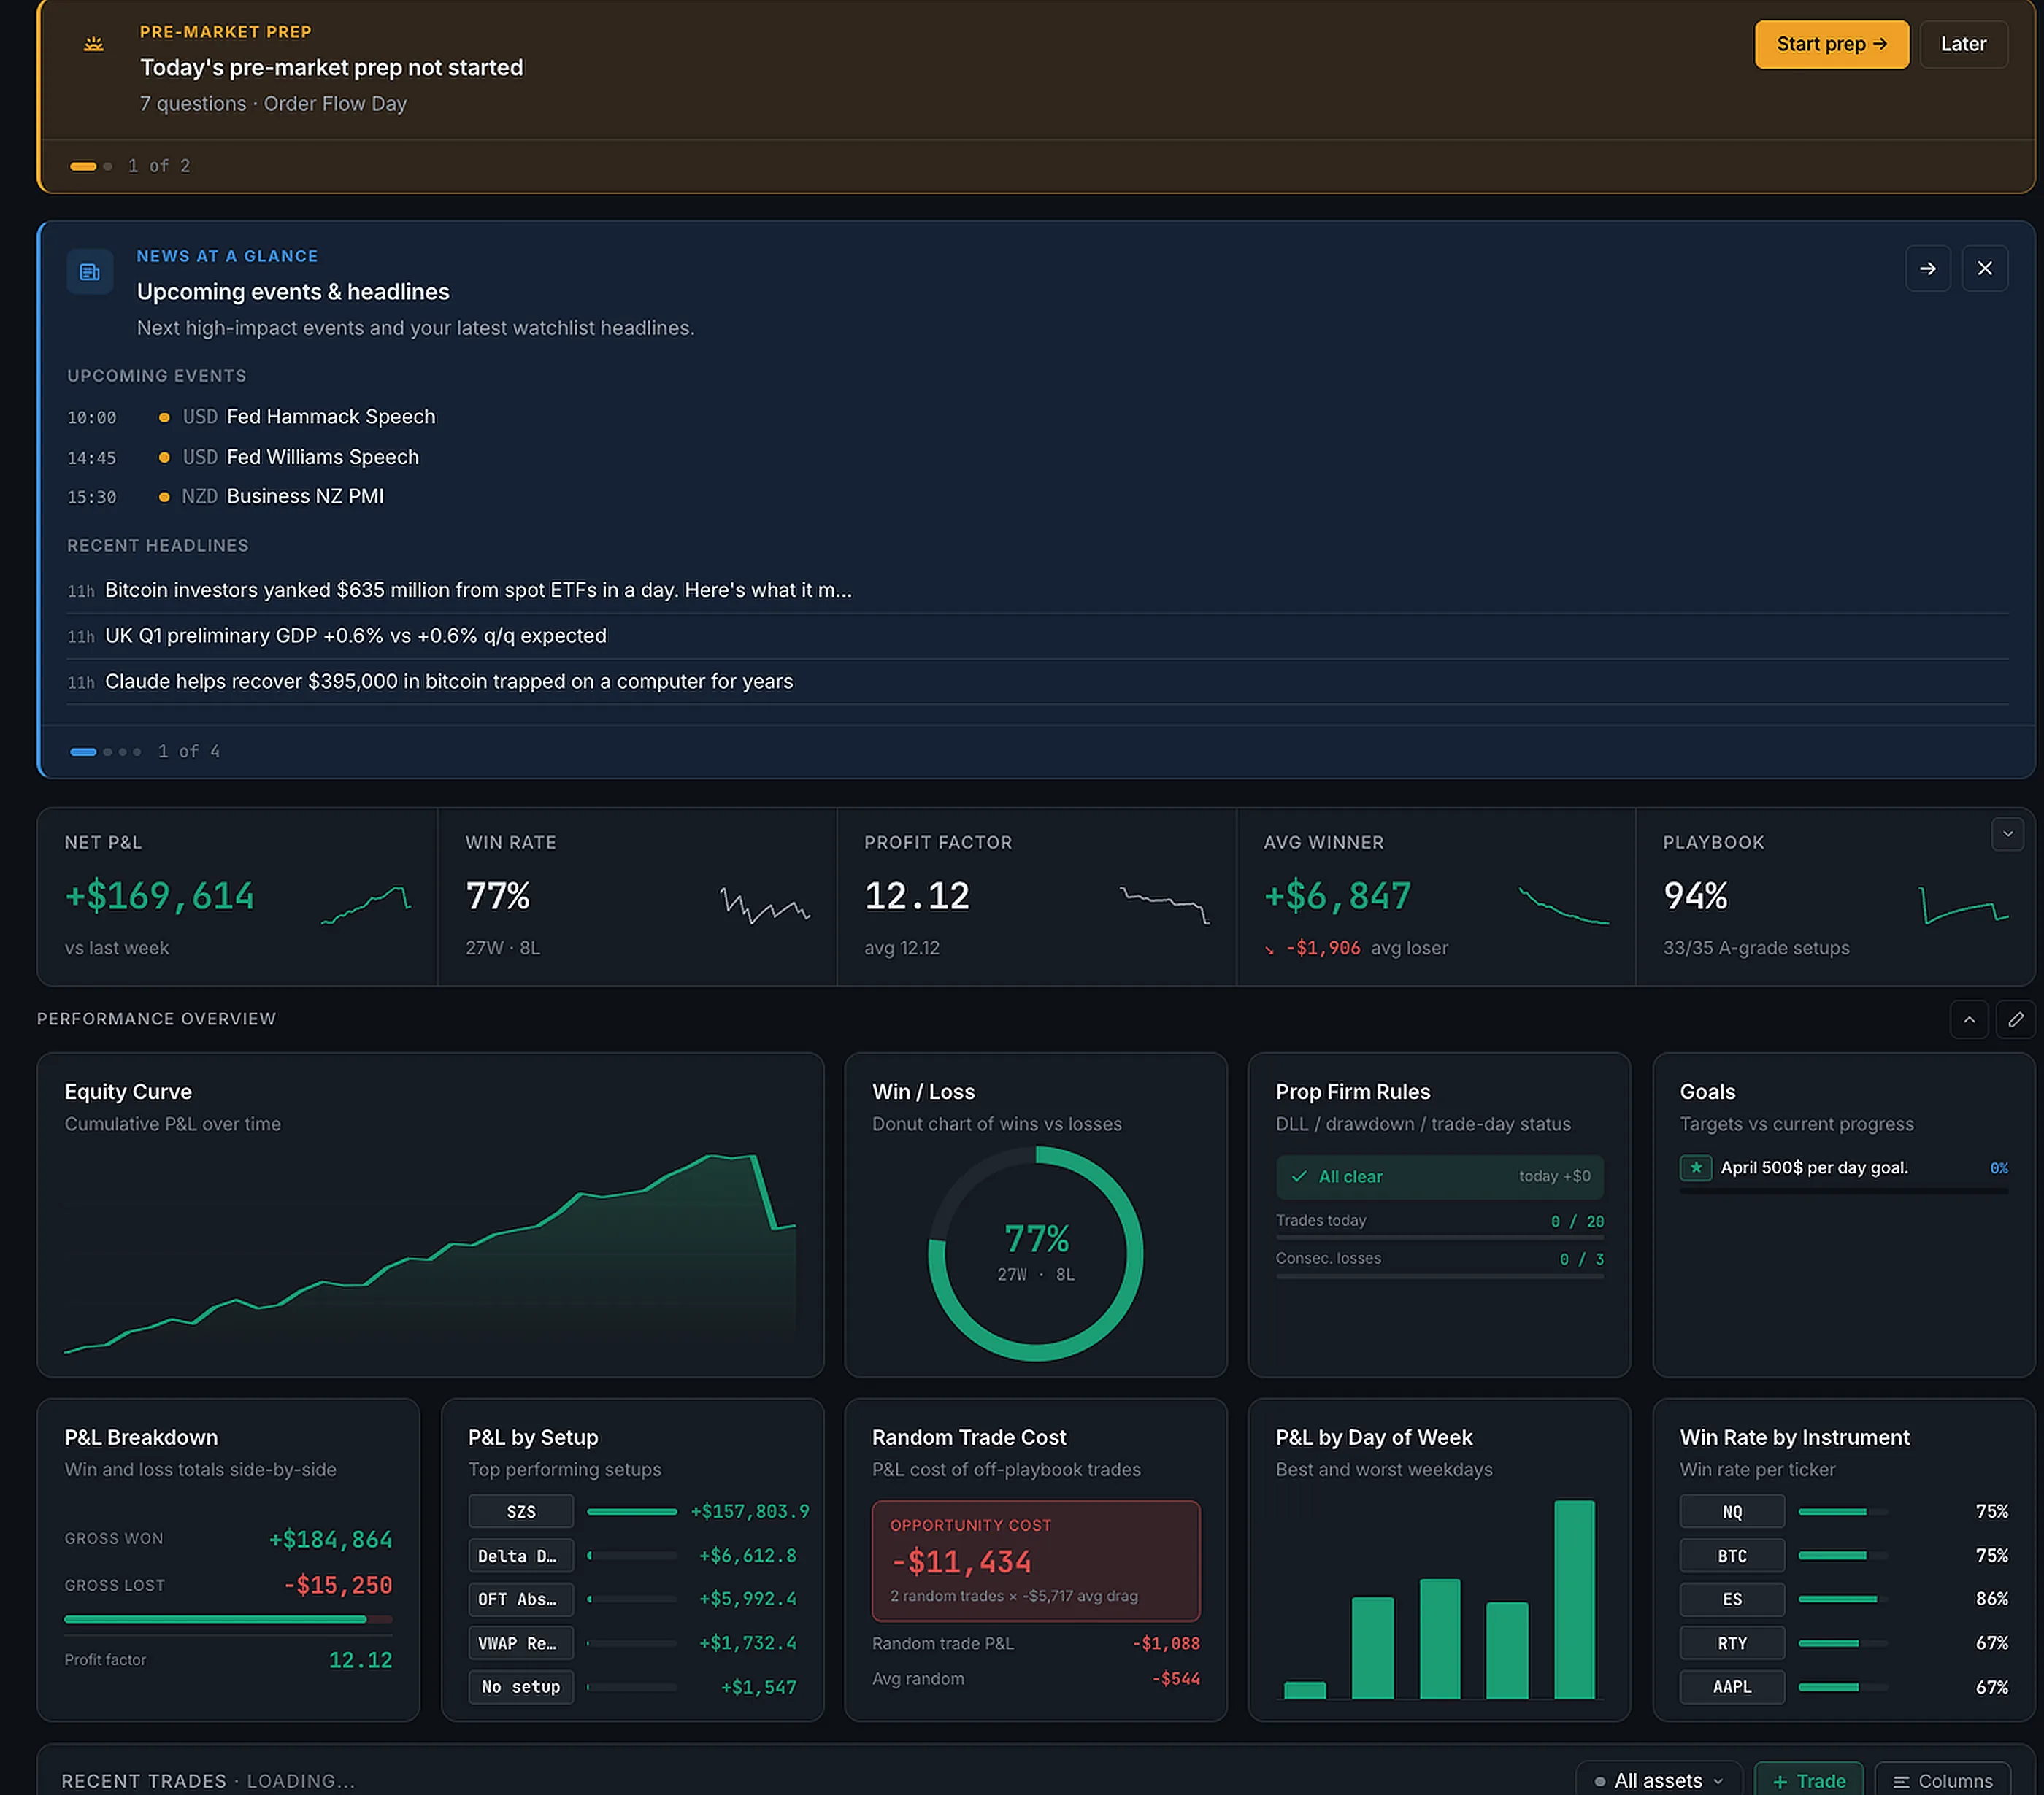Click the Playbook sparkline chart
Viewport: 2044px width, 1795px height.
[1963, 905]
